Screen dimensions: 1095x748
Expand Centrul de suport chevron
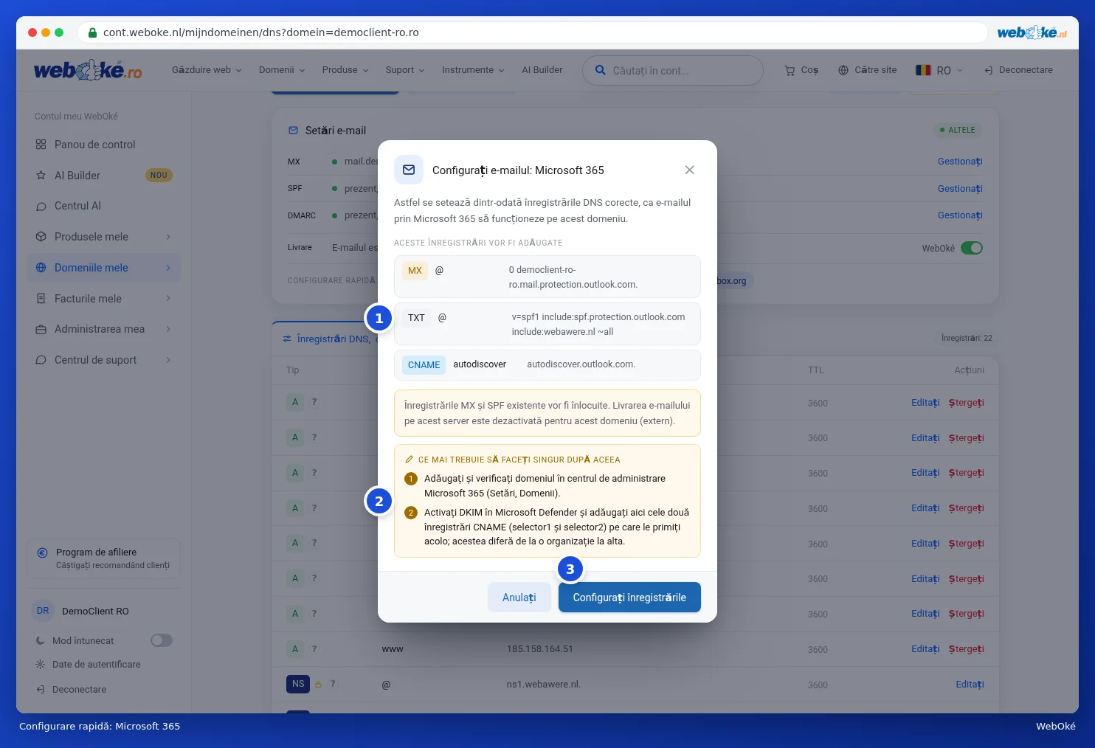click(168, 360)
